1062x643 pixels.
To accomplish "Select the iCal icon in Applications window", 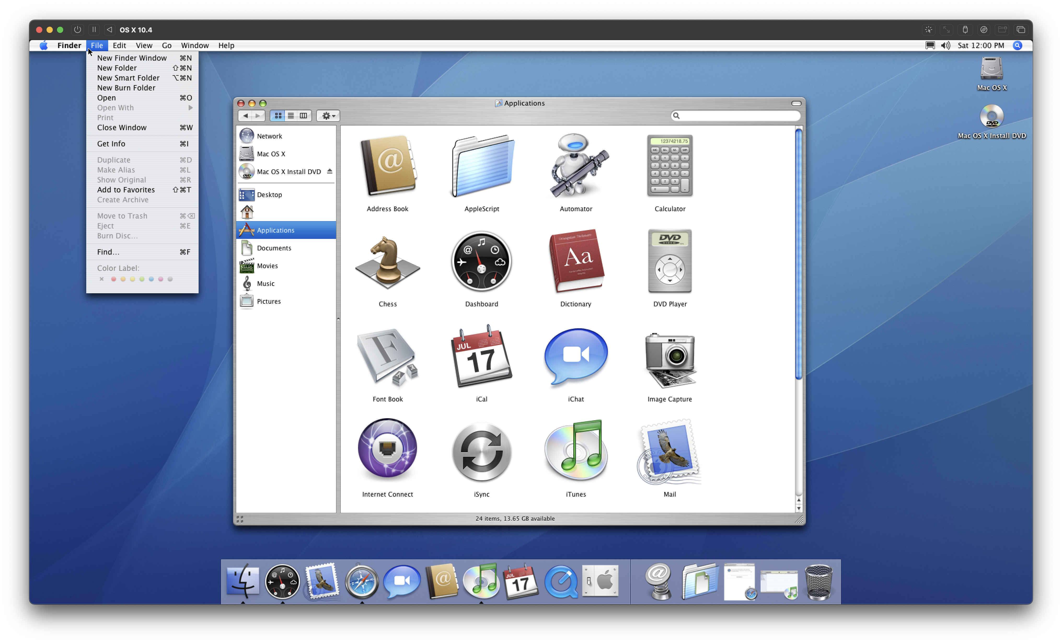I will [481, 356].
